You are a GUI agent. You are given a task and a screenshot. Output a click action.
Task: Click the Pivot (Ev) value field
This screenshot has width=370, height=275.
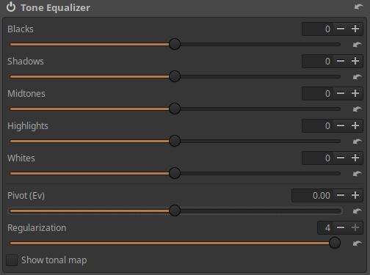pos(313,195)
